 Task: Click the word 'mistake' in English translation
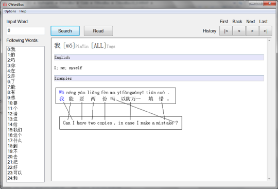[165, 123]
